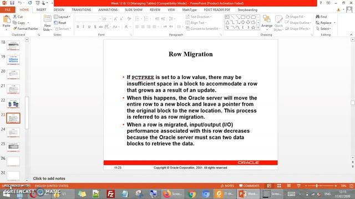The width and height of the screenshot is (355, 199).
Task: Open the font name combo box
Action: [x=88, y=19]
